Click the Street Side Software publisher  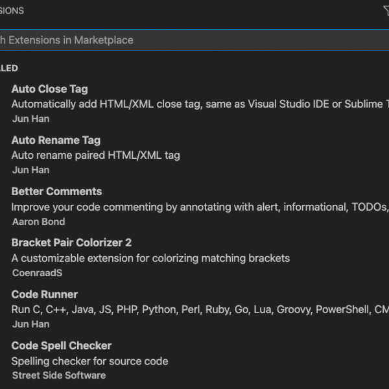coord(58,375)
